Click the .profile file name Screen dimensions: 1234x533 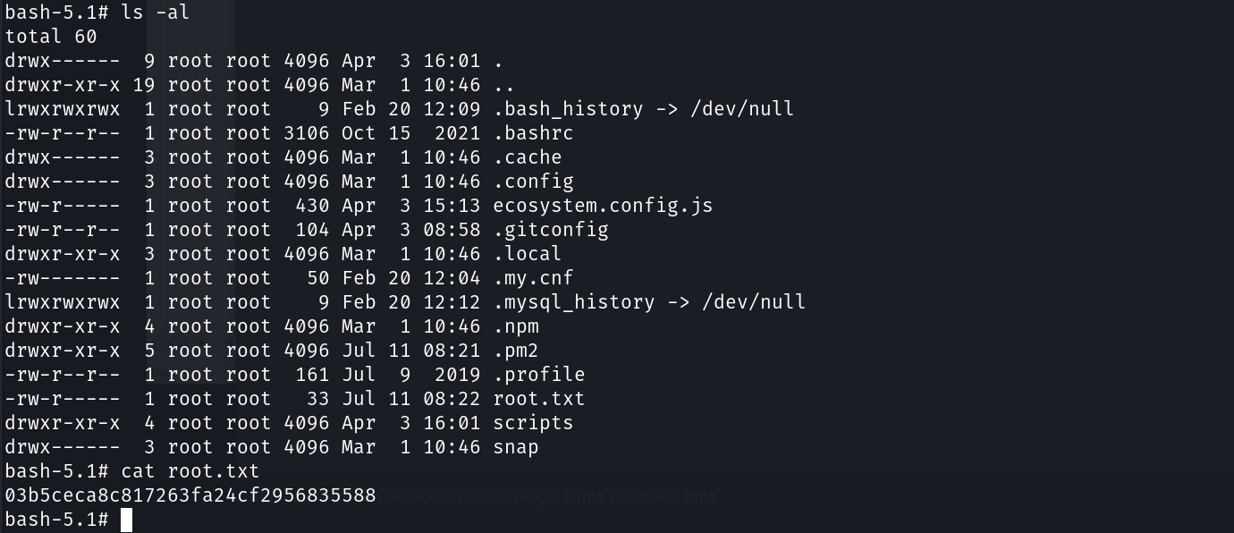pyautogui.click(x=538, y=375)
